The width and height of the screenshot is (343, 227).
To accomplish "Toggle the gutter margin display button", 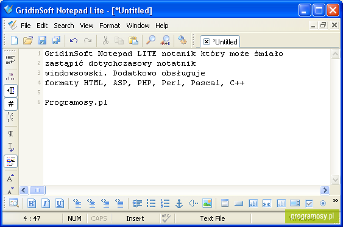I will pyautogui.click(x=10, y=91).
